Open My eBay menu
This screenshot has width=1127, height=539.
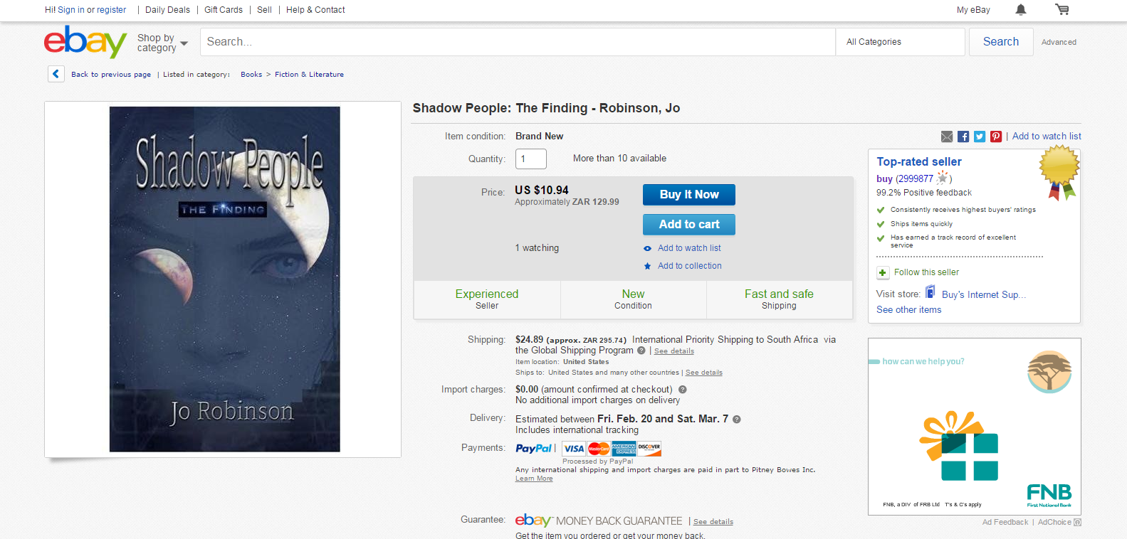click(x=973, y=10)
